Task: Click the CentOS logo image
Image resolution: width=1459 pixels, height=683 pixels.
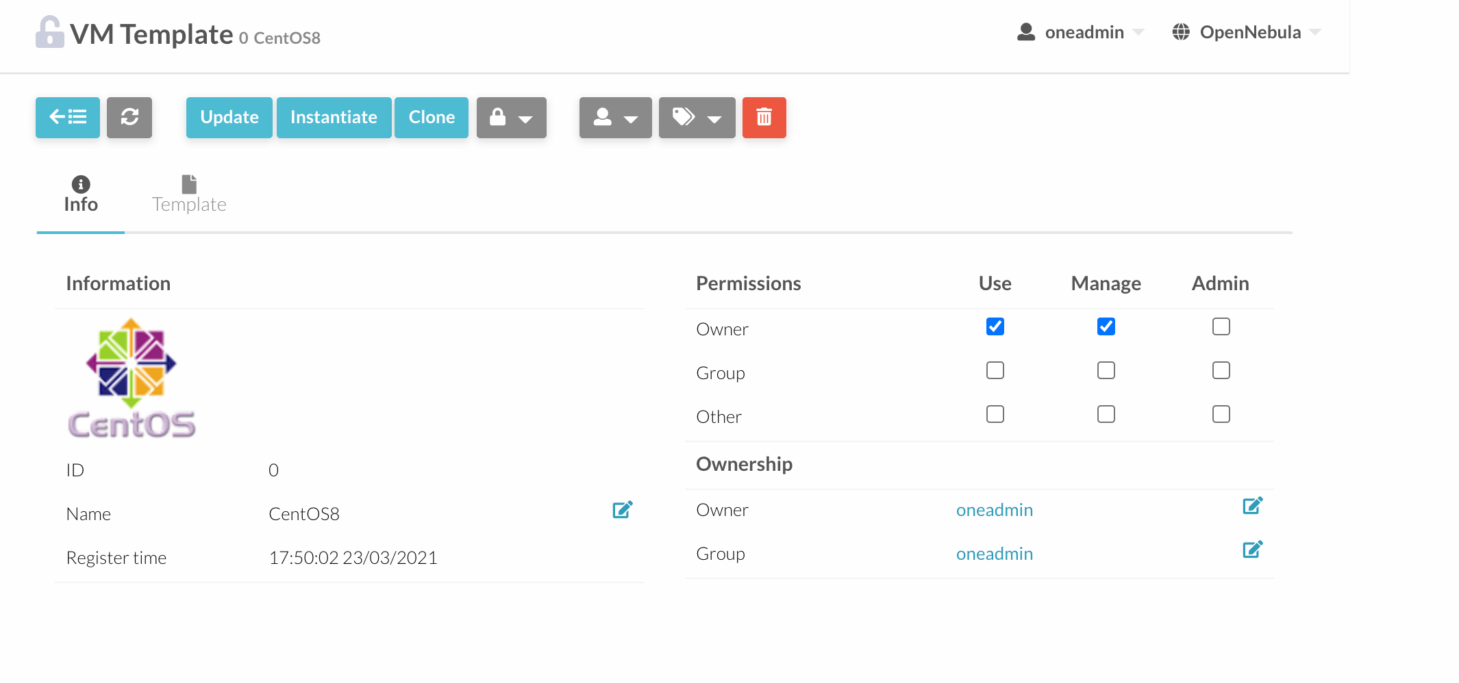Action: (132, 378)
